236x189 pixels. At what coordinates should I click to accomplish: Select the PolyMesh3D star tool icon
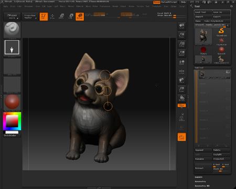[221, 41]
